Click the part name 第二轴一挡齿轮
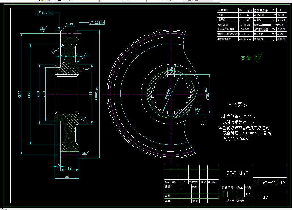292x210 pixels. tap(270, 183)
